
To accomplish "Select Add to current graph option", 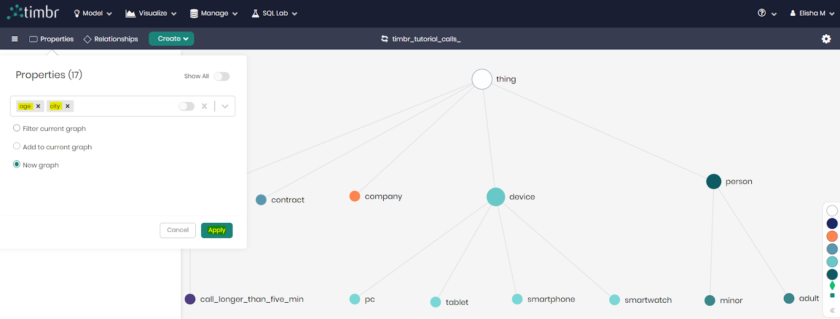I will [x=17, y=147].
